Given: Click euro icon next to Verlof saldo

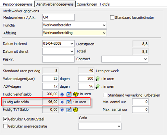Looking at the screenshot, I should coord(75,94).
